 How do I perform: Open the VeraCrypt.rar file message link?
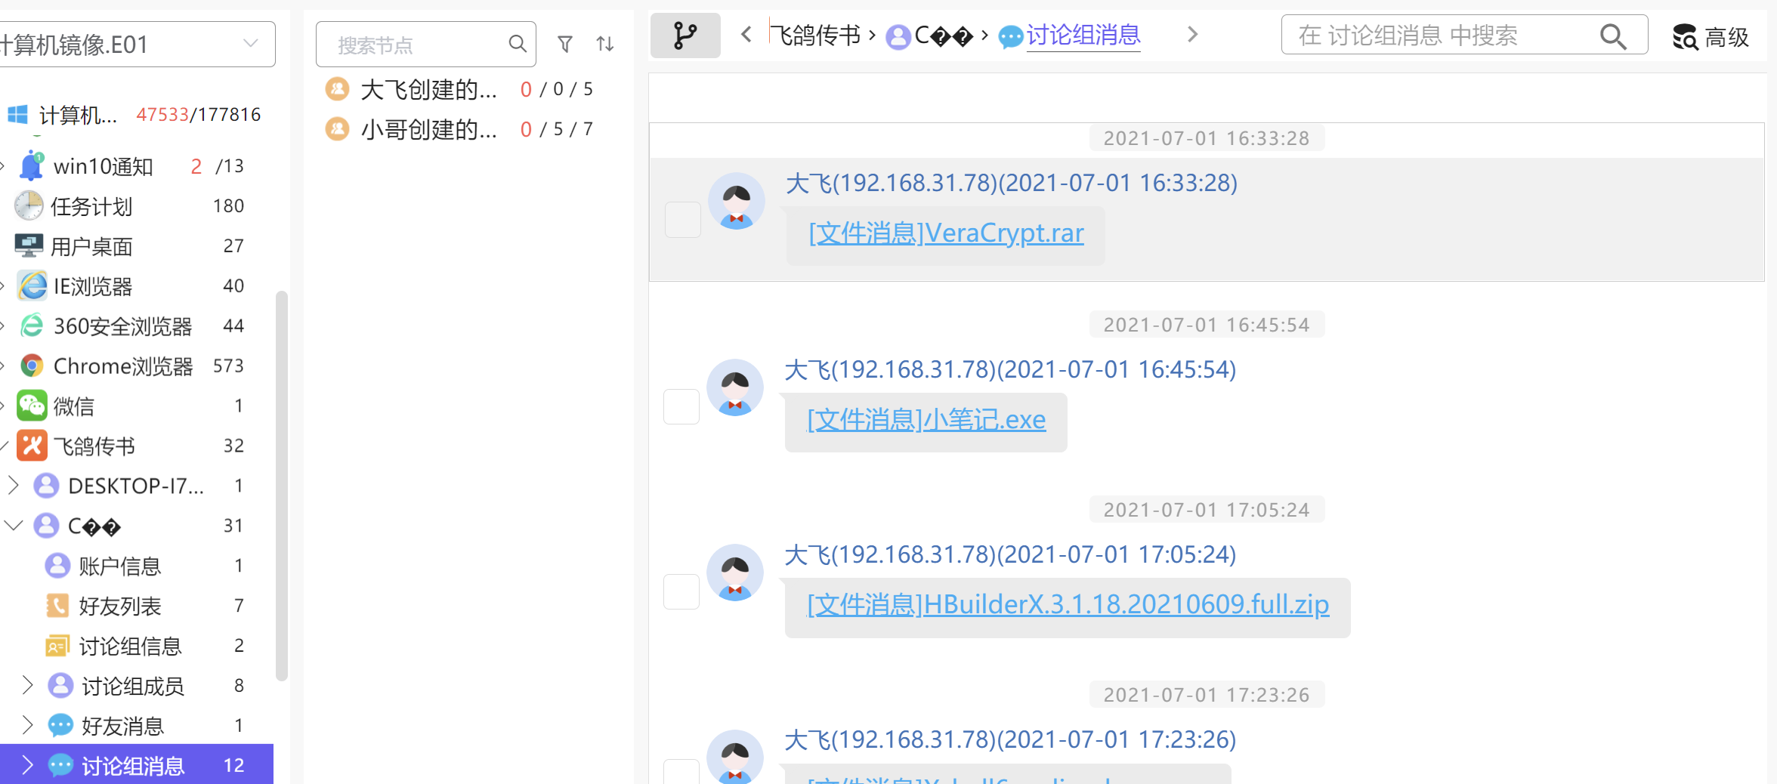coord(946,233)
